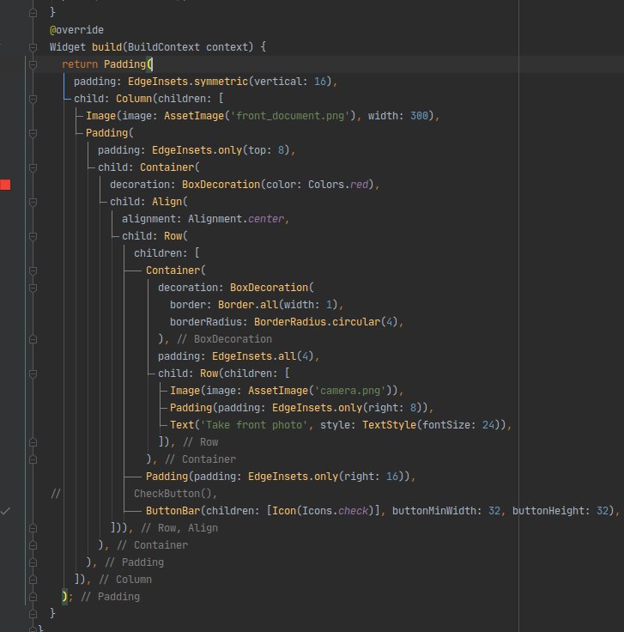The image size is (624, 632).
Task: Collapse the Widget build method fold marker
Action: point(33,47)
